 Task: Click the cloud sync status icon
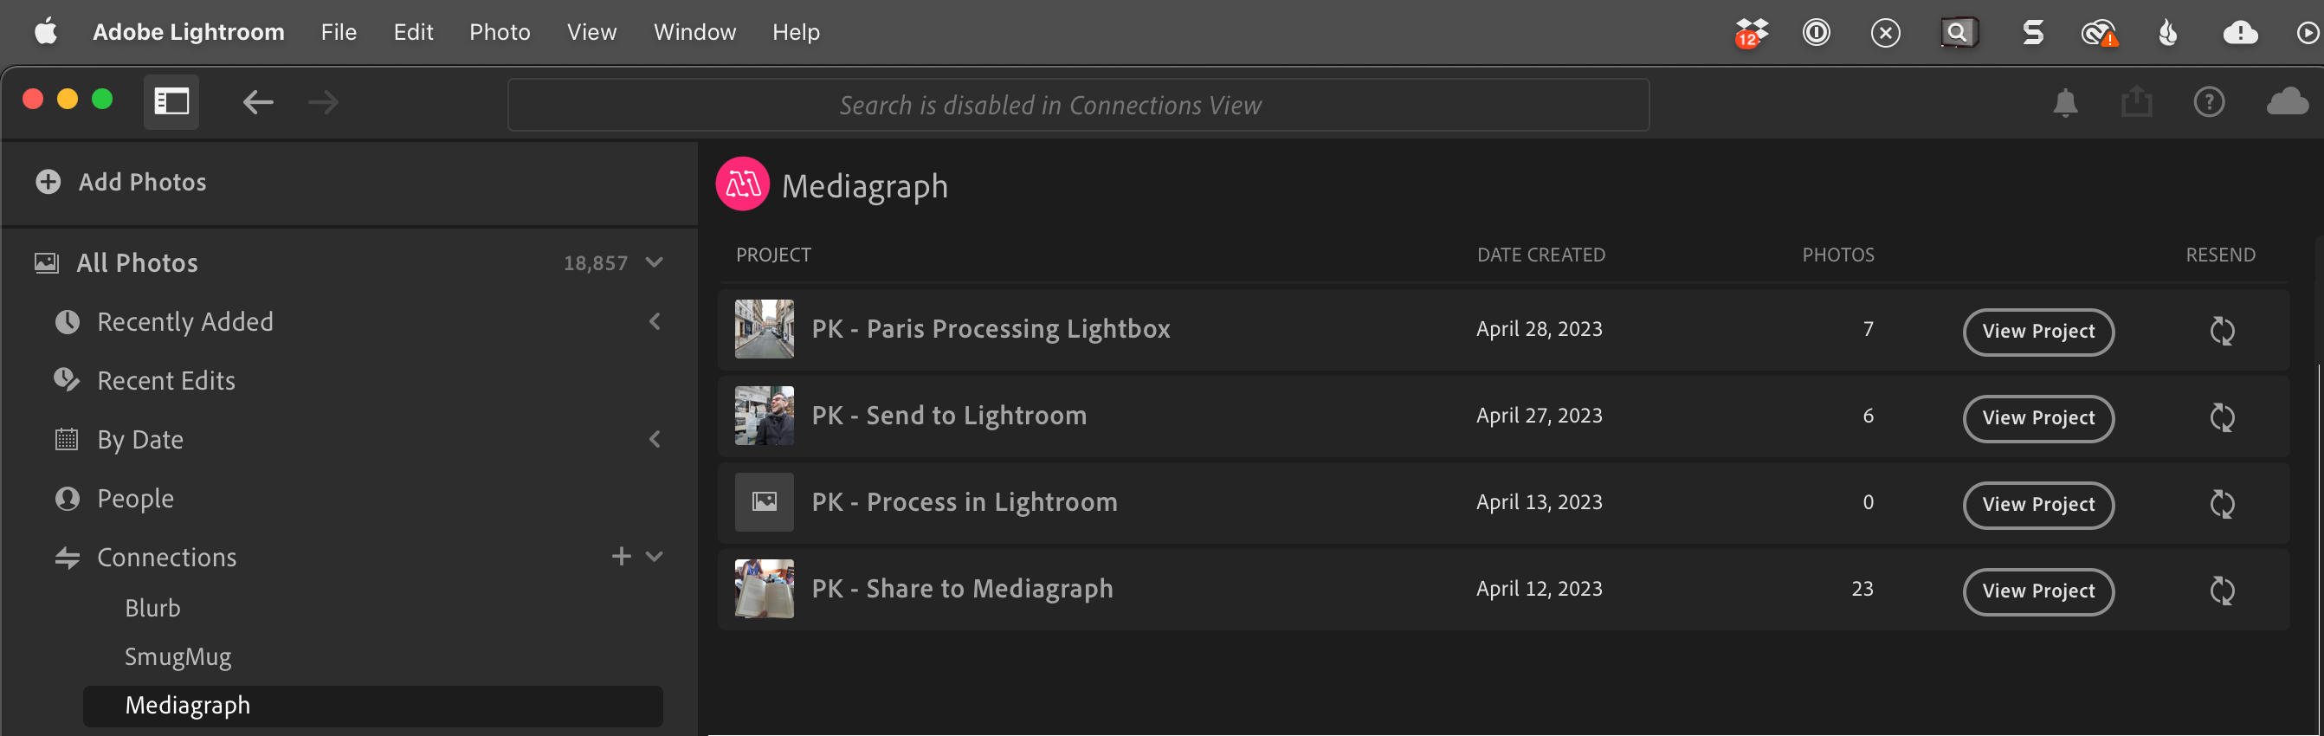tap(2287, 102)
